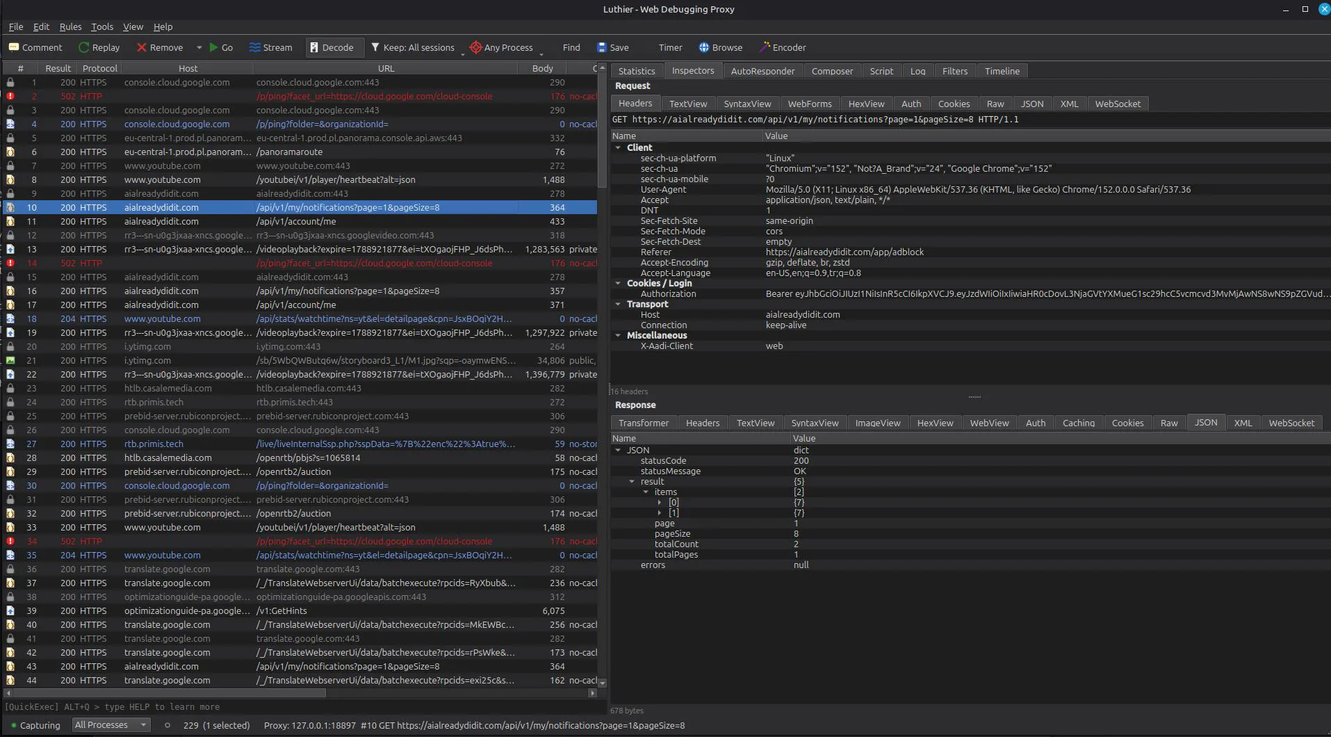Open the Edit menu
This screenshot has height=737, width=1331.
pos(41,26)
